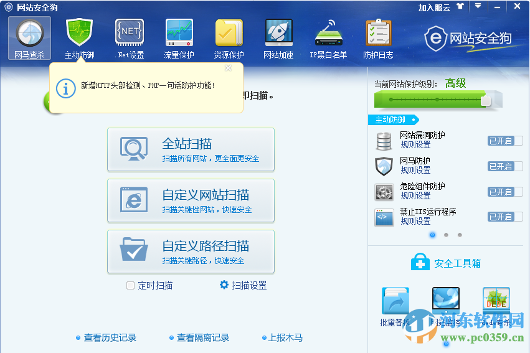Toggle 禁止IIS运行程序 已开启 switch

tap(505, 217)
